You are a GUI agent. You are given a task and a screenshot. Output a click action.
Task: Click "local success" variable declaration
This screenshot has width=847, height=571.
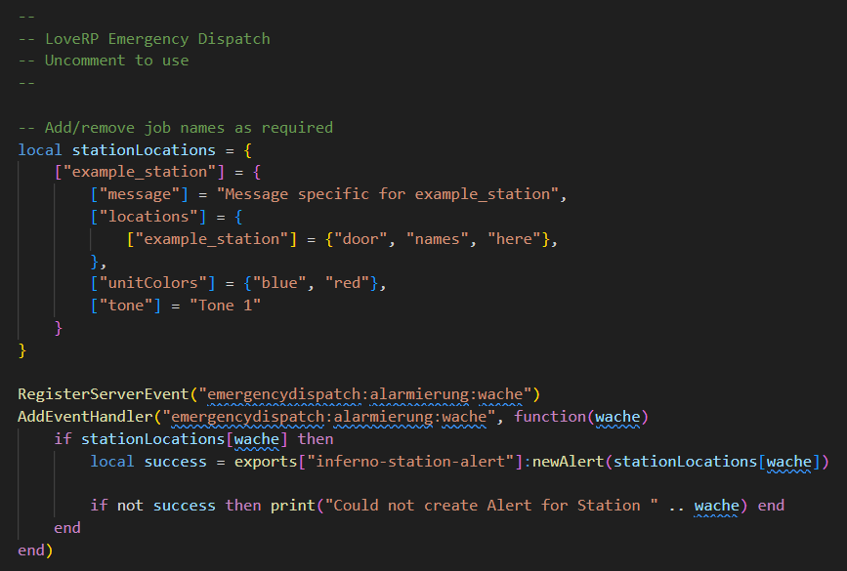148,462
